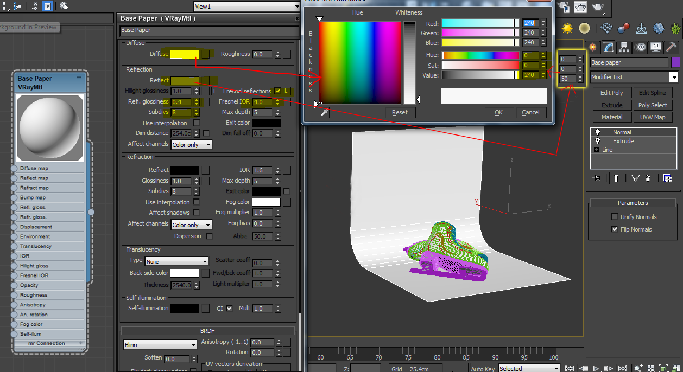Collapse the Parameters rollout

tap(633, 203)
